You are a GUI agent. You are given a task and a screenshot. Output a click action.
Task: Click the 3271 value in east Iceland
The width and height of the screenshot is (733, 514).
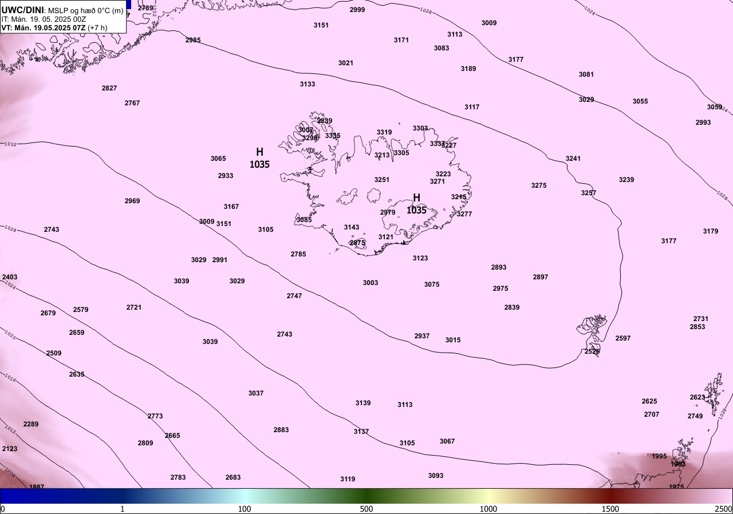(438, 181)
